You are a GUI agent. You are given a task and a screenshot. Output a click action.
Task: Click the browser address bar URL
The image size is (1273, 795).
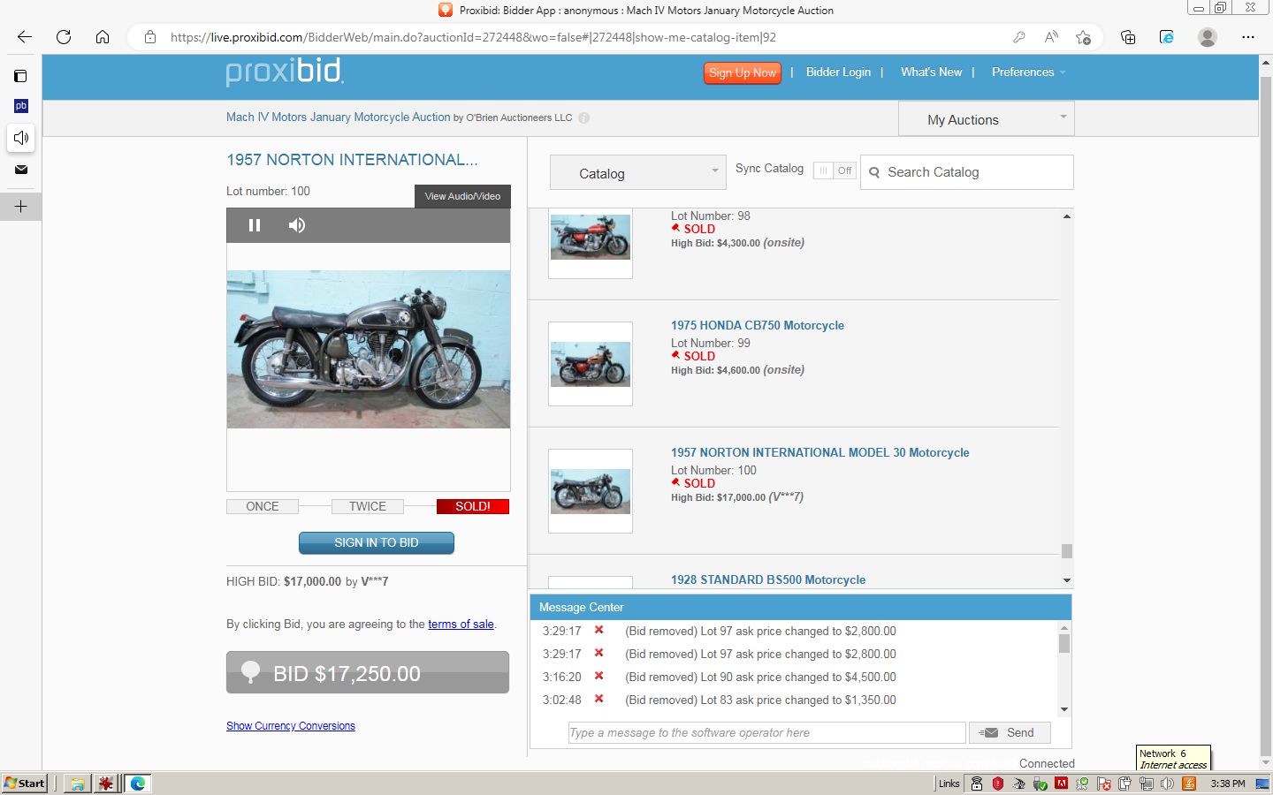click(x=473, y=37)
